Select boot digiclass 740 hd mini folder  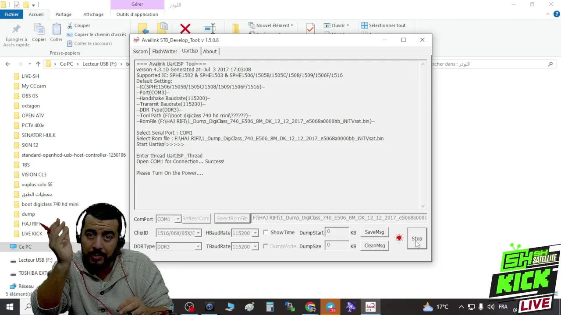coord(50,204)
